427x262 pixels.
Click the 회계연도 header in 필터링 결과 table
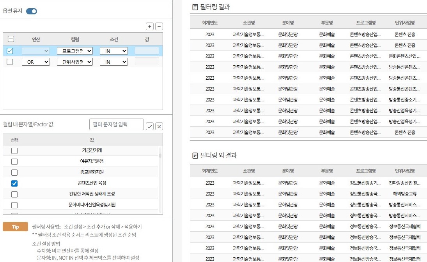tap(210, 23)
